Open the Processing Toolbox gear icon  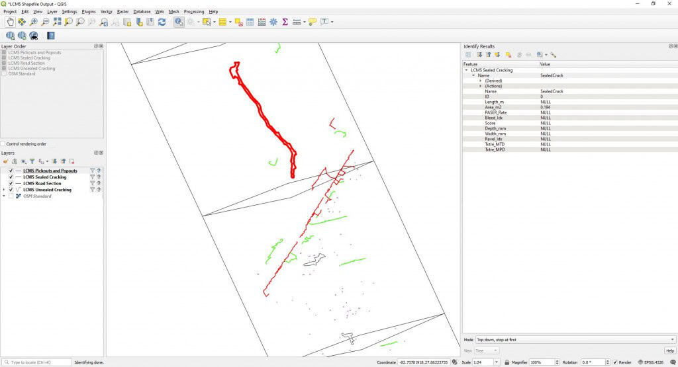pos(273,22)
